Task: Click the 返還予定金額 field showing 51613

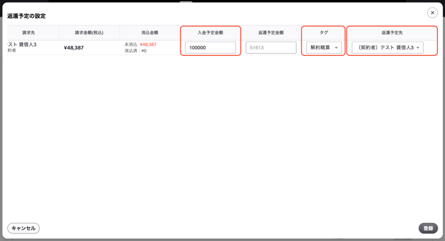Action: pyautogui.click(x=271, y=48)
